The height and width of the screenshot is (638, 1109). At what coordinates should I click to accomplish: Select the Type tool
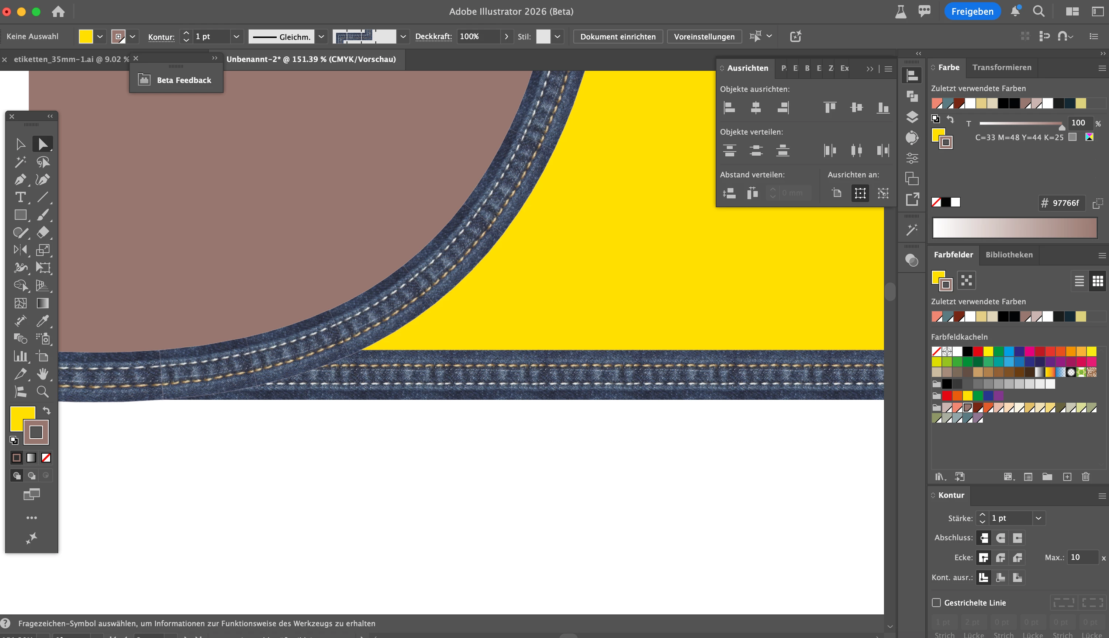20,197
